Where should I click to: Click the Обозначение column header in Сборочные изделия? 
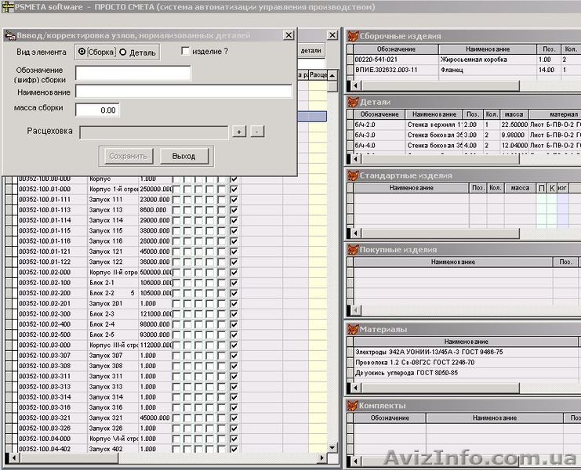(384, 49)
